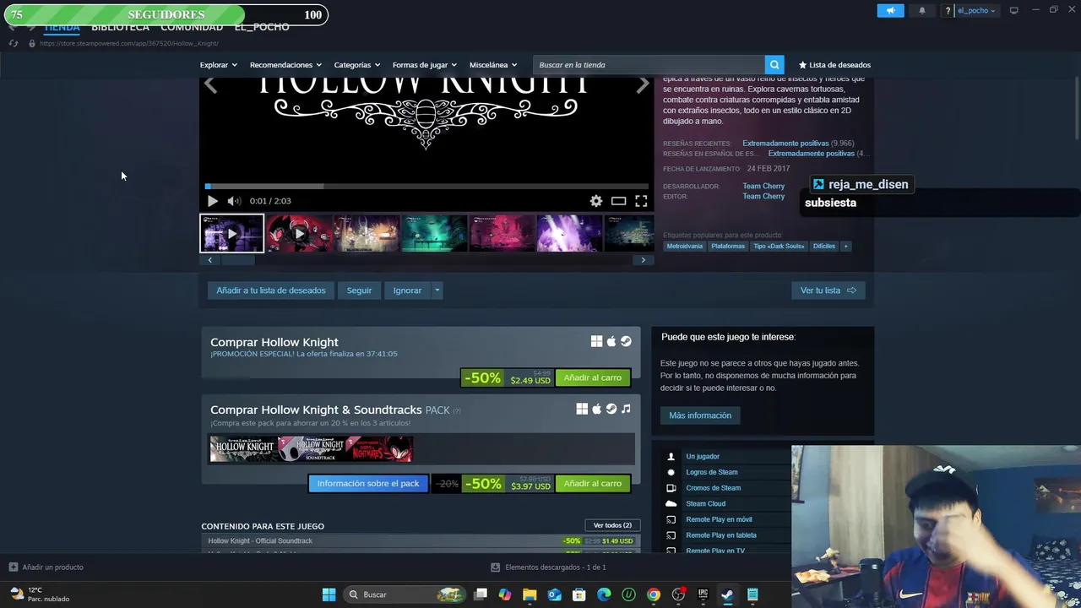The height and width of the screenshot is (608, 1081).
Task: Click Ver tu lista button
Action: tap(828, 290)
